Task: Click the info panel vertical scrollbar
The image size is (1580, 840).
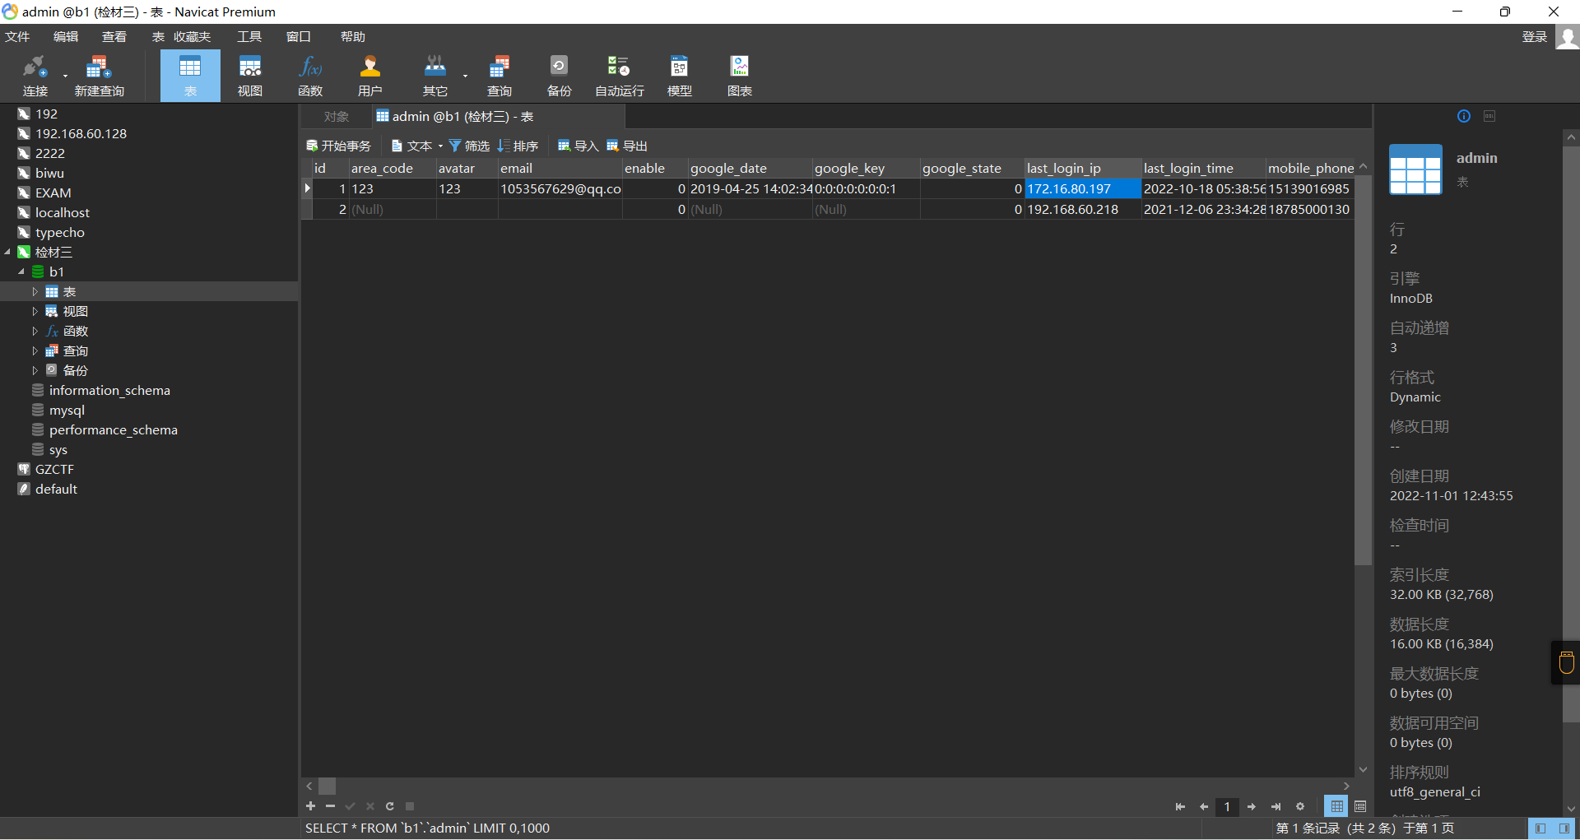Action: pos(1571,434)
